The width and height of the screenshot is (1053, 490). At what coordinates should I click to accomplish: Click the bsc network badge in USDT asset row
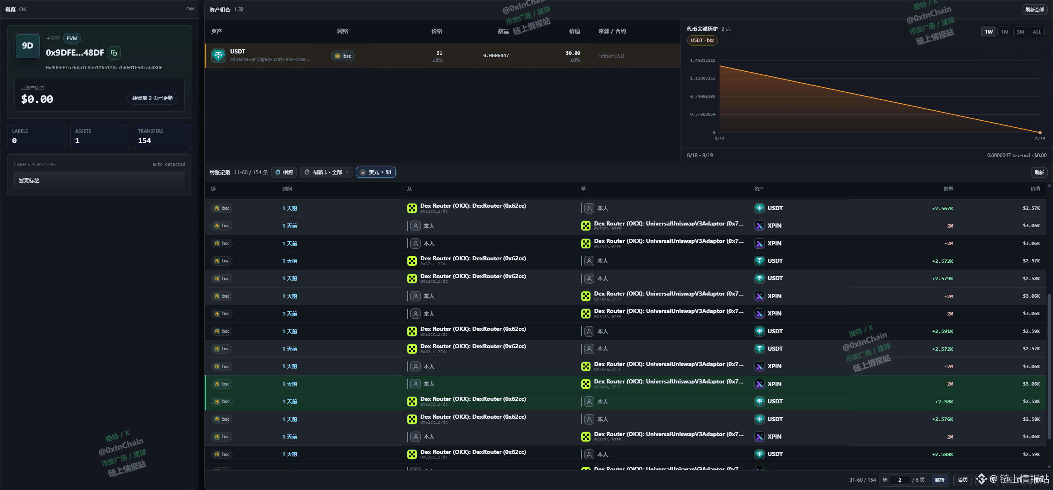point(343,56)
